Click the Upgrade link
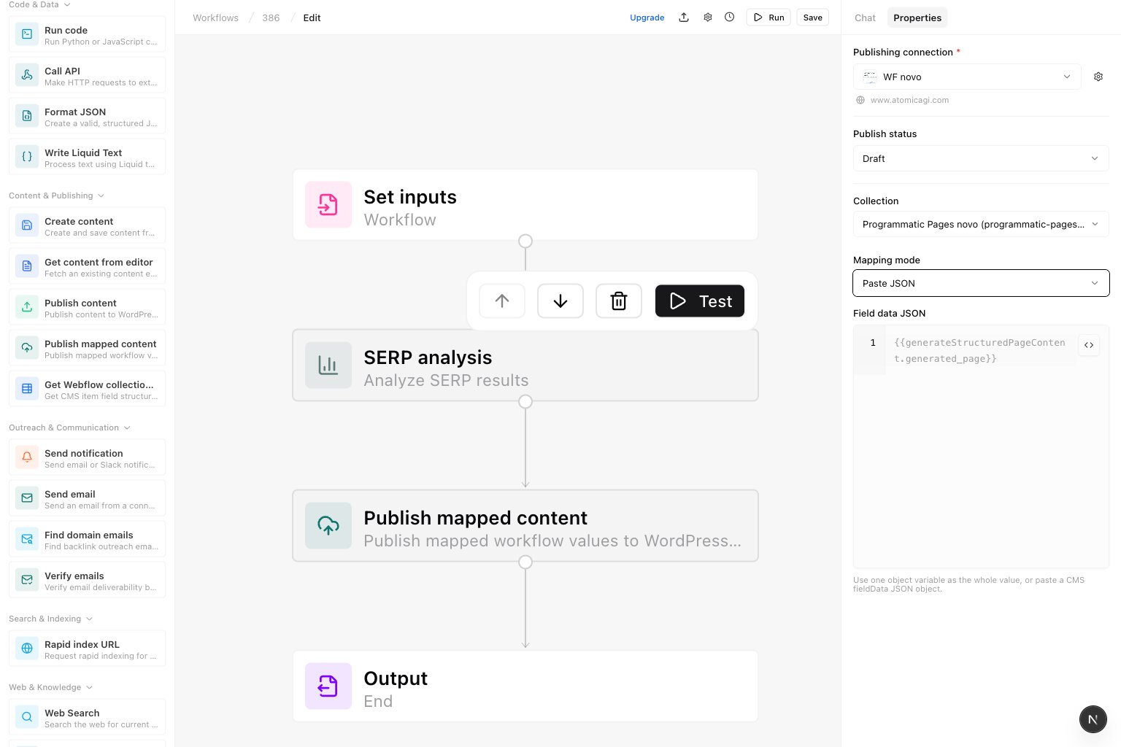Screen dimensions: 1121x747 click(647, 18)
